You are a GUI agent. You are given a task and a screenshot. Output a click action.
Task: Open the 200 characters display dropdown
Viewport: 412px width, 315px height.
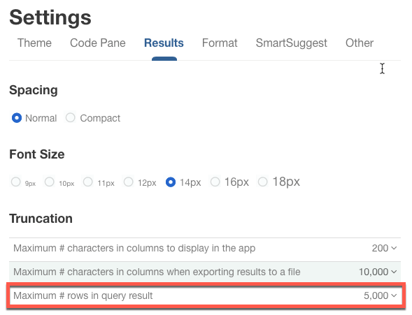coord(384,248)
